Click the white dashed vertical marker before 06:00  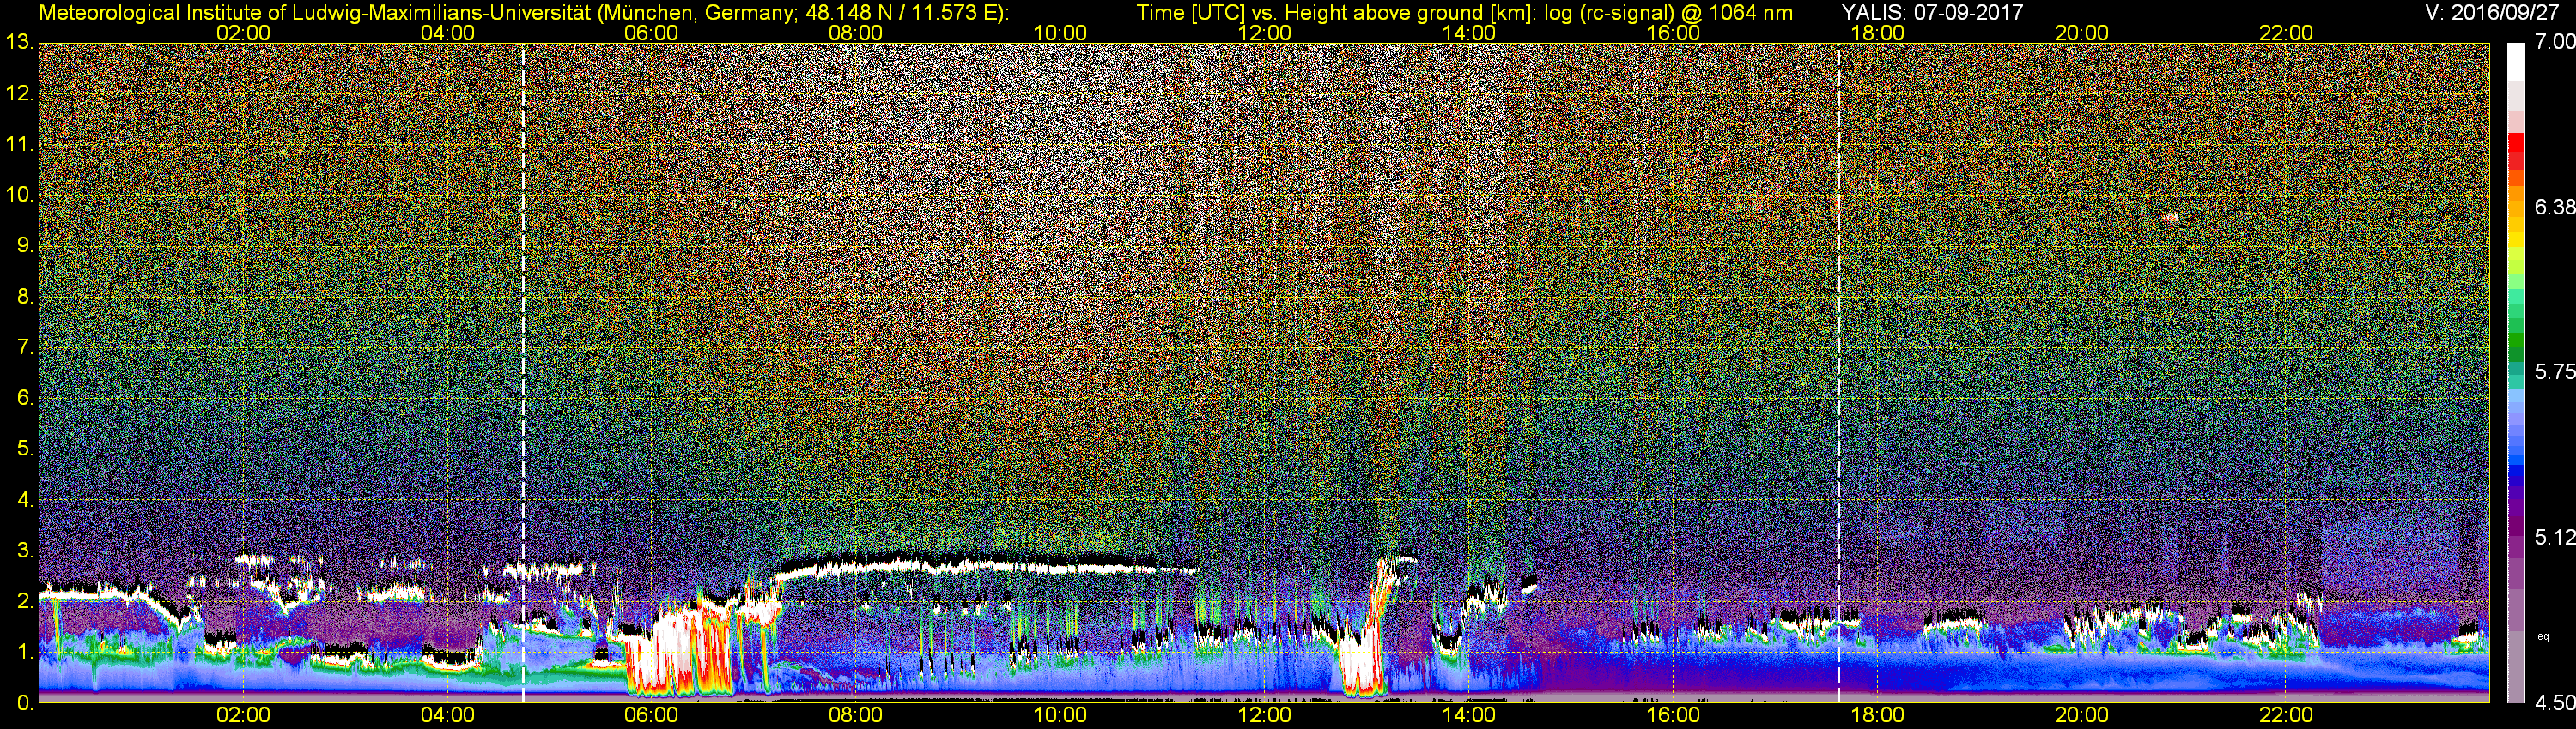pos(523,372)
